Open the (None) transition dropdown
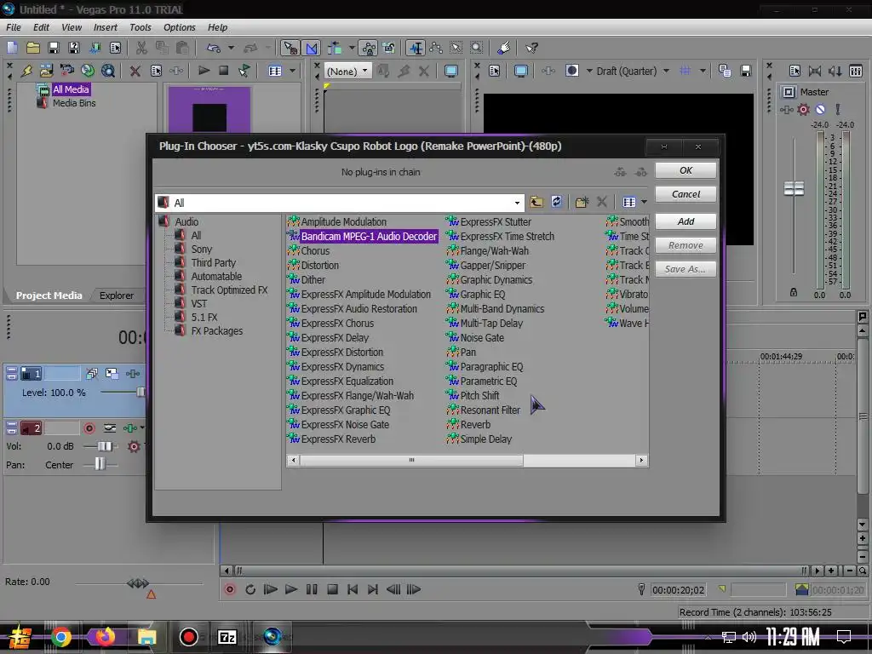 (x=348, y=71)
